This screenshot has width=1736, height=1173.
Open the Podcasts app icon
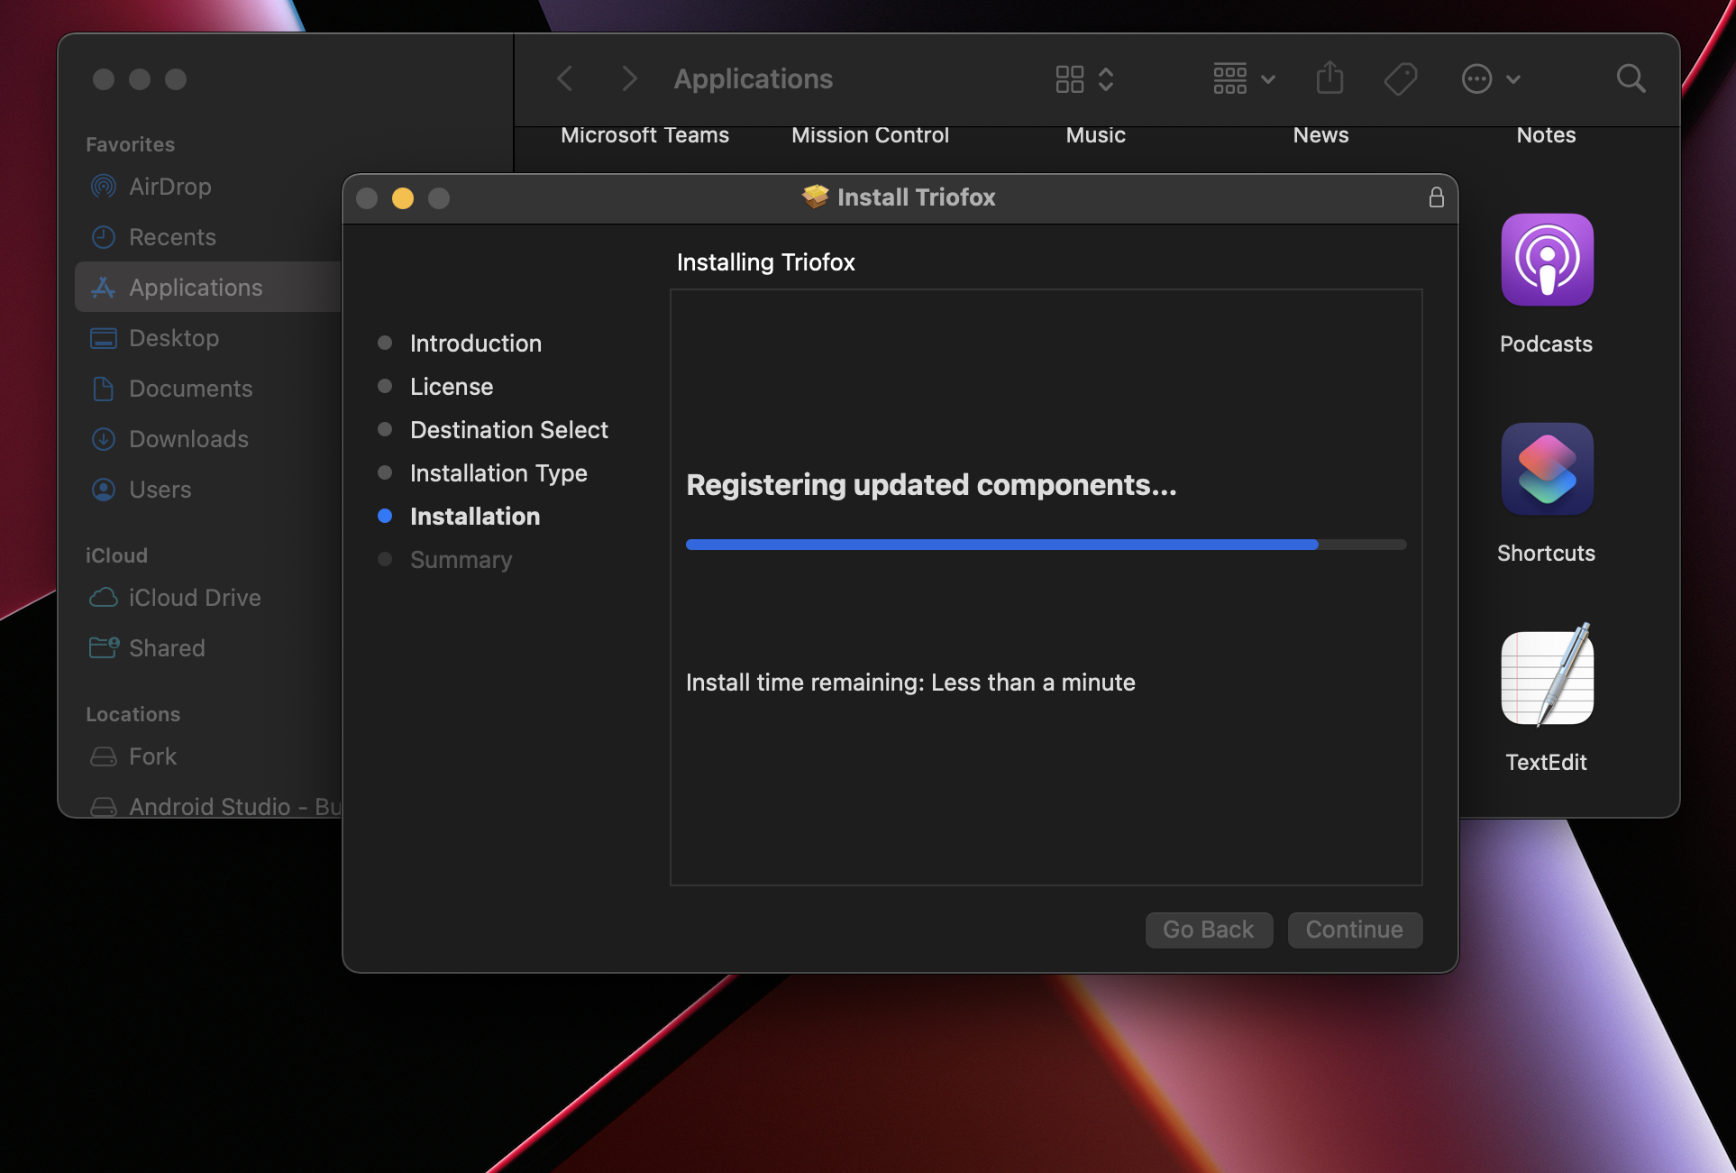point(1547,260)
